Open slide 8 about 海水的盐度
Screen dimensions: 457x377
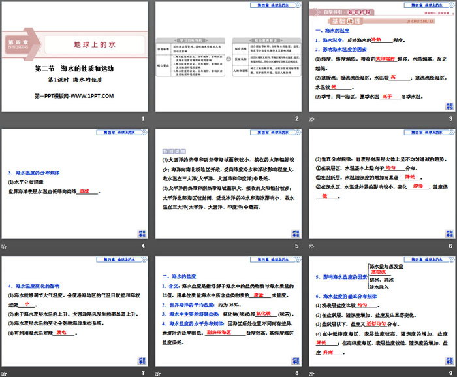228,312
